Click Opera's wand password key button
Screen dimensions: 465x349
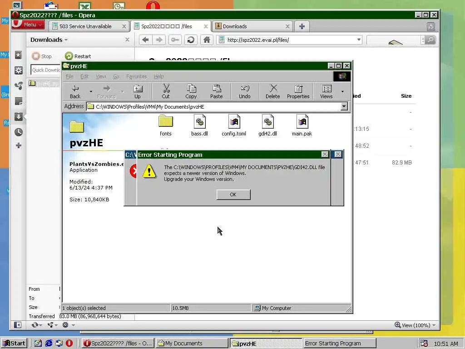[x=175, y=40]
